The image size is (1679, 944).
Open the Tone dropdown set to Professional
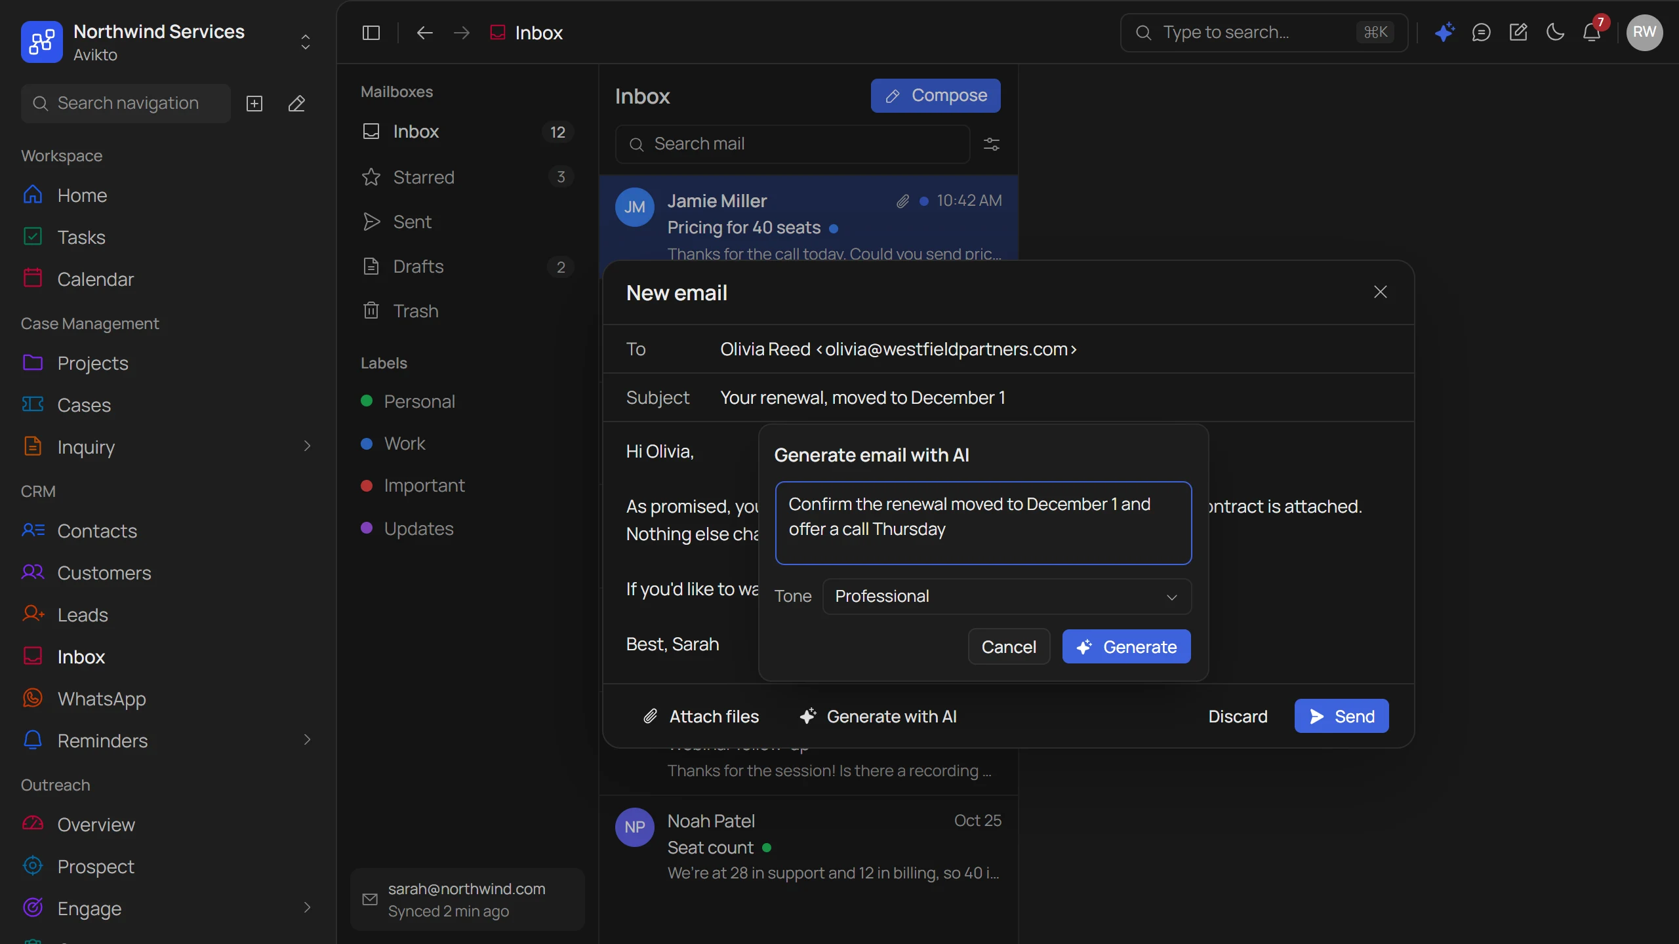(1007, 597)
